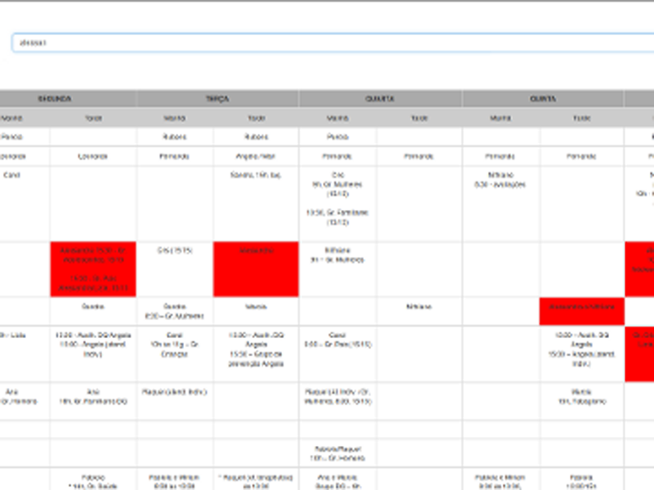Select Tarde subheader under SEGUNDA
Image resolution: width=654 pixels, height=490 pixels.
point(93,118)
